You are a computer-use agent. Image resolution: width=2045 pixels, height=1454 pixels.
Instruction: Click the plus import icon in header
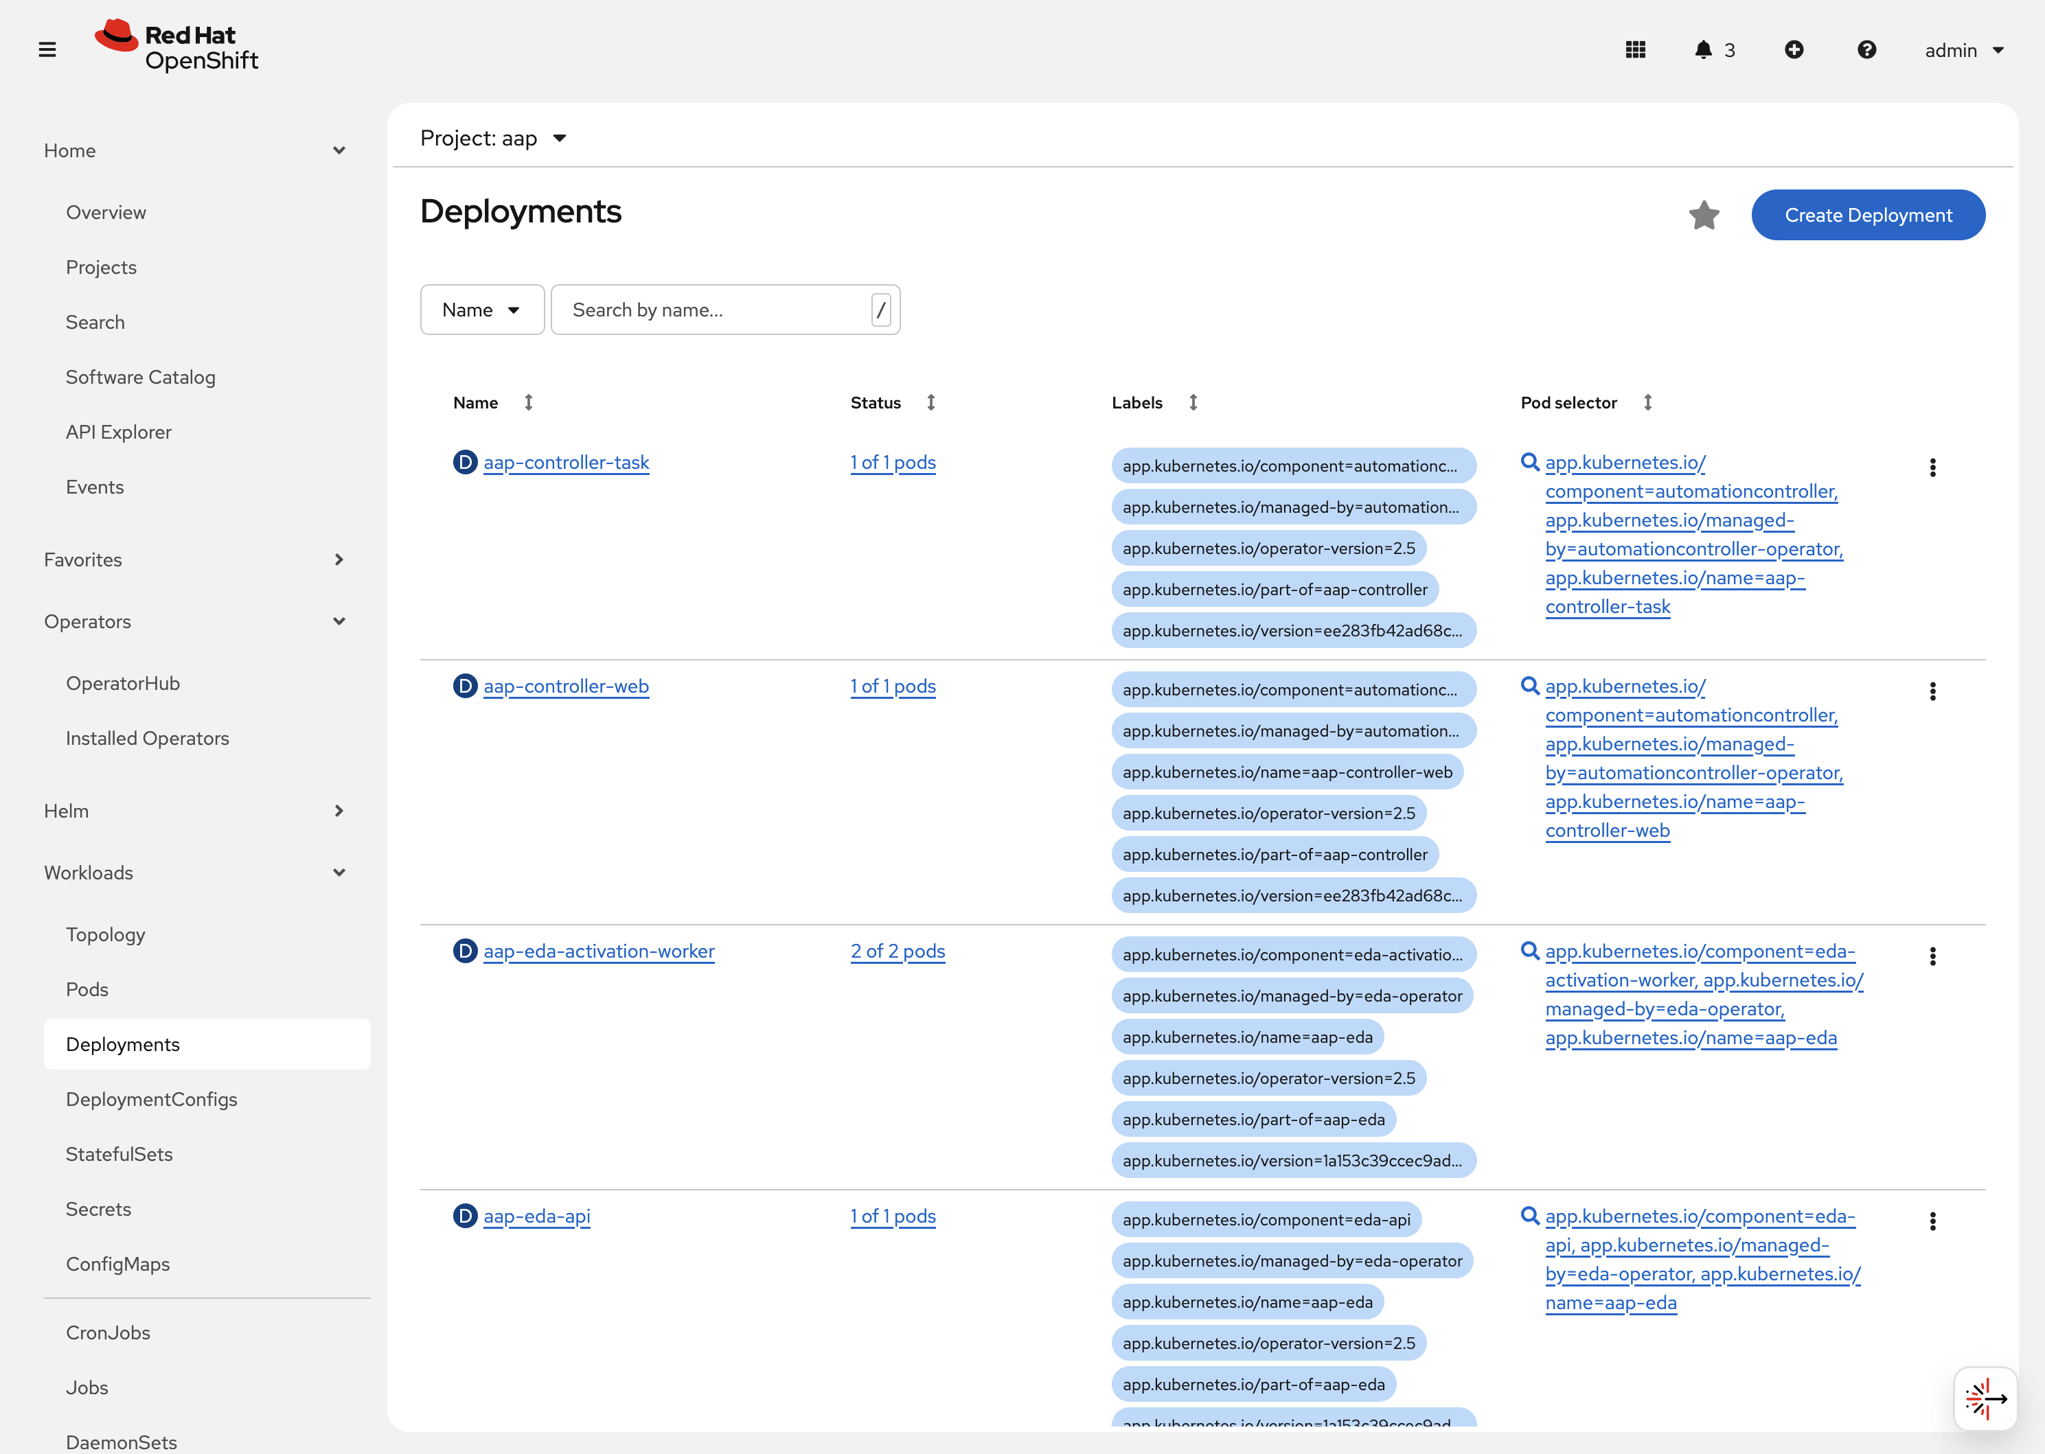(1794, 50)
